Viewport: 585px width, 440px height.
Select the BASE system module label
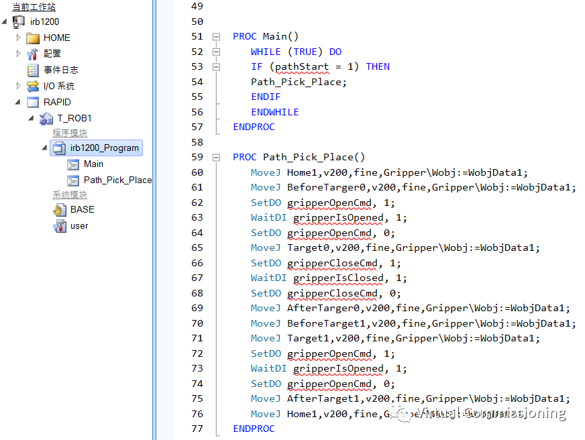(x=83, y=209)
